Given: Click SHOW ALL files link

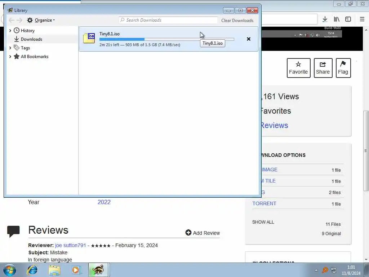Looking at the screenshot, I should [x=263, y=222].
